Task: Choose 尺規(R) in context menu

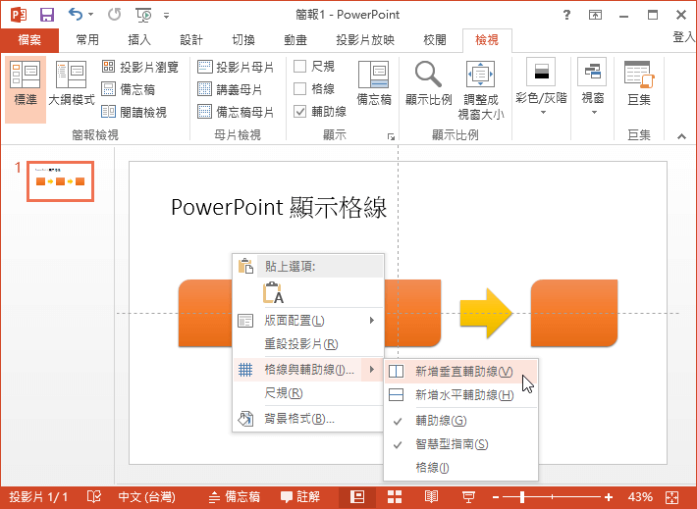Action: tap(308, 393)
